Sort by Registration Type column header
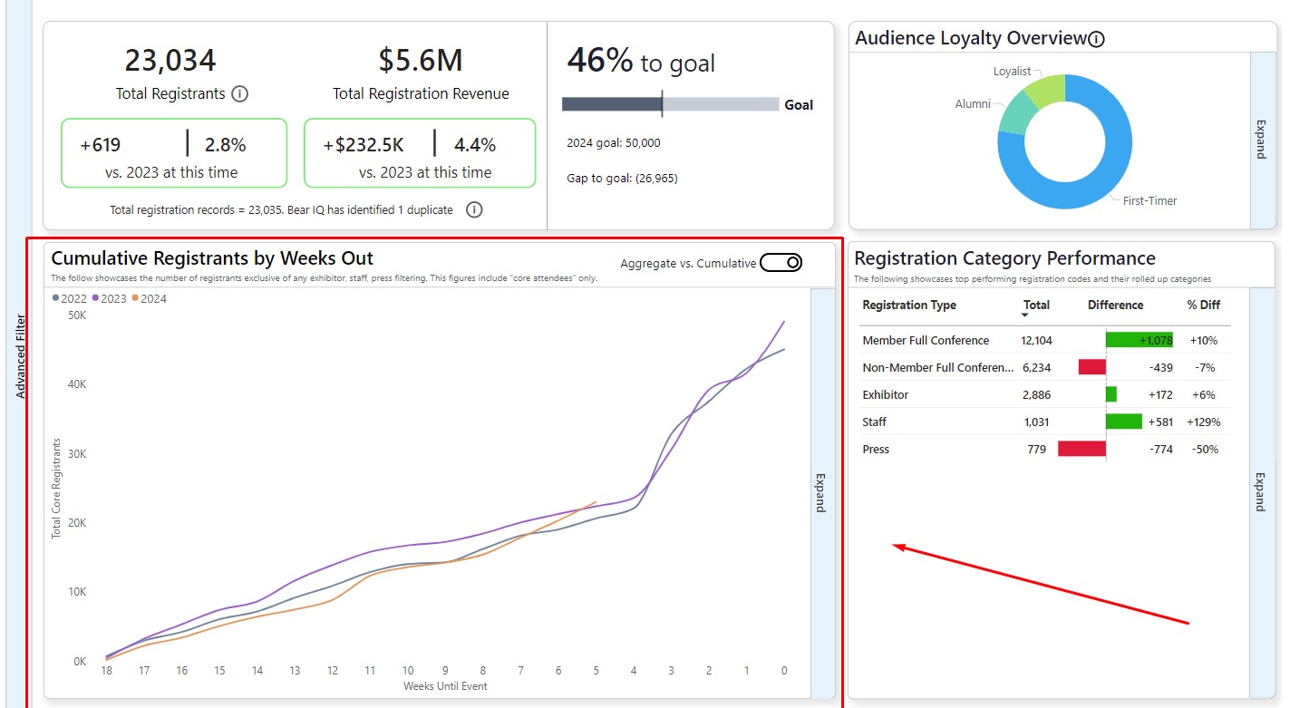Image resolution: width=1290 pixels, height=708 pixels. pyautogui.click(x=908, y=305)
